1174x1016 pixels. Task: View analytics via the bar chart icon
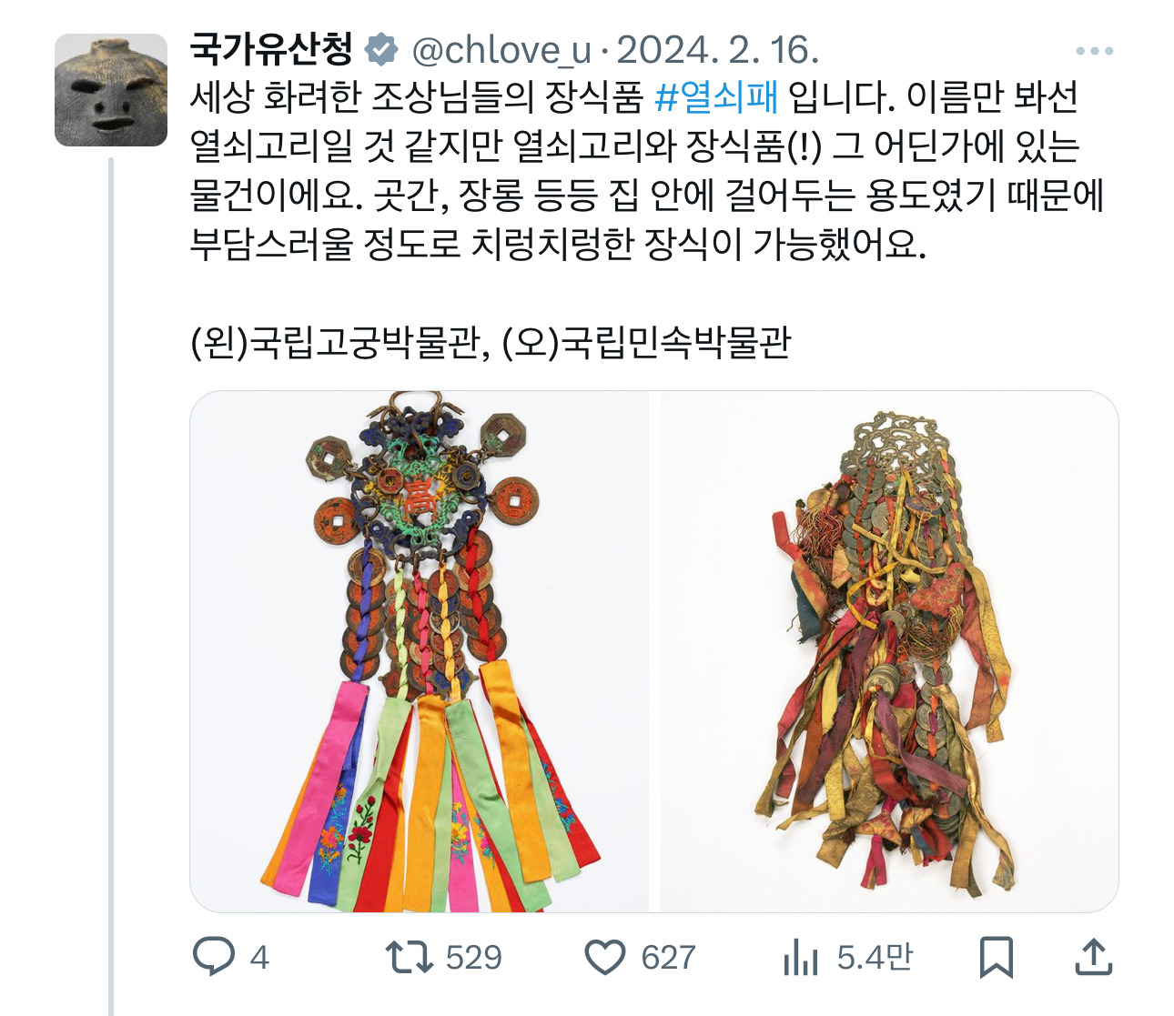click(800, 958)
